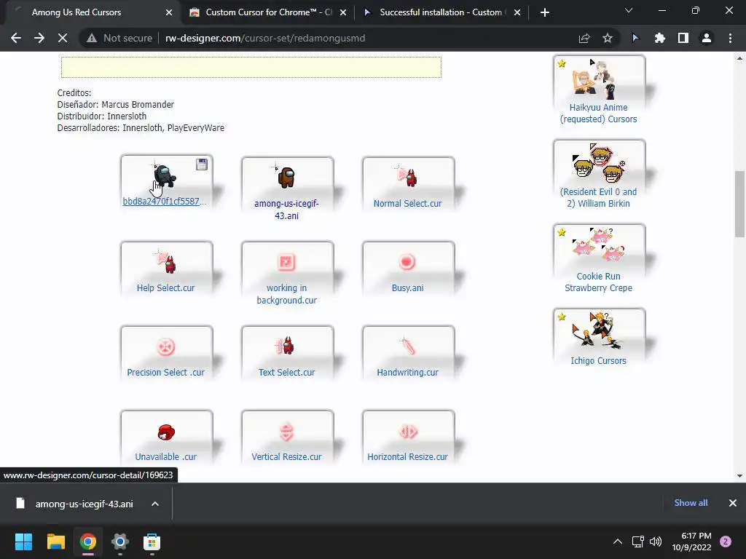Click the Help Select cursor icon
Image resolution: width=746 pixels, height=559 pixels.
click(x=166, y=261)
